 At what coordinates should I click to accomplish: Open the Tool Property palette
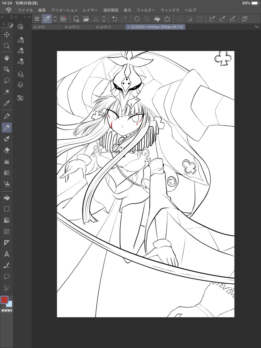[21, 51]
